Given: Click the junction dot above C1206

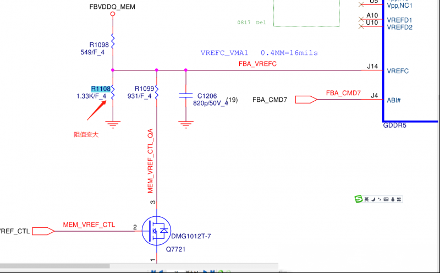Looking at the screenshot, I should [x=186, y=70].
